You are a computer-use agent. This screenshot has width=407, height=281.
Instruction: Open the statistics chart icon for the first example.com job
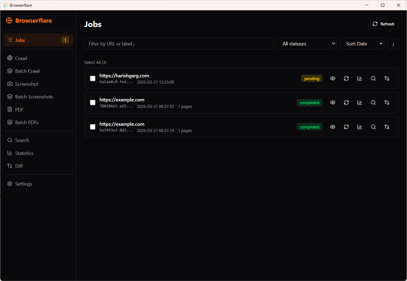point(360,103)
